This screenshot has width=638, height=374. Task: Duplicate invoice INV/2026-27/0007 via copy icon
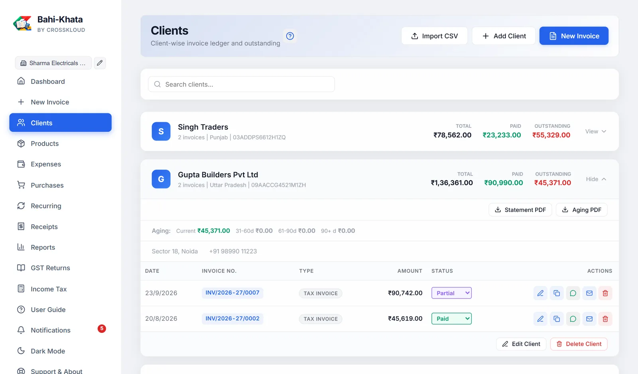point(557,293)
